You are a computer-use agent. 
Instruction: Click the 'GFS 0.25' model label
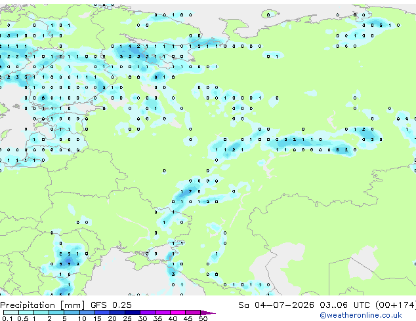(x=111, y=305)
